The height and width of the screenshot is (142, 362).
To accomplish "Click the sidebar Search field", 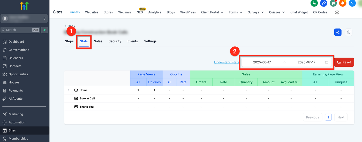I will (x=17, y=30).
